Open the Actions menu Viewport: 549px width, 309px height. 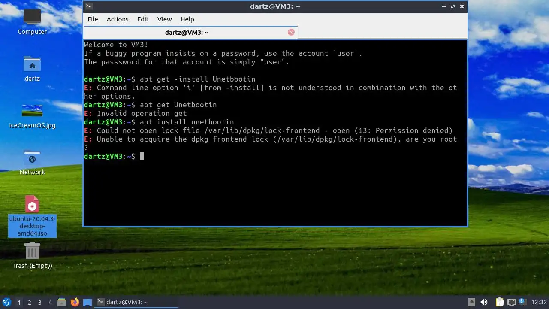(x=118, y=19)
